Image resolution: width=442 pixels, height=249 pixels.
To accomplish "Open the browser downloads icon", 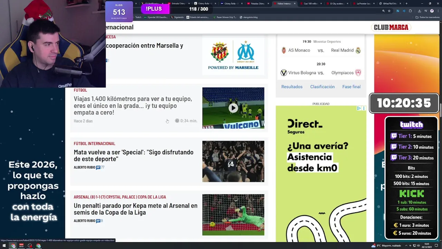I will [419, 11].
